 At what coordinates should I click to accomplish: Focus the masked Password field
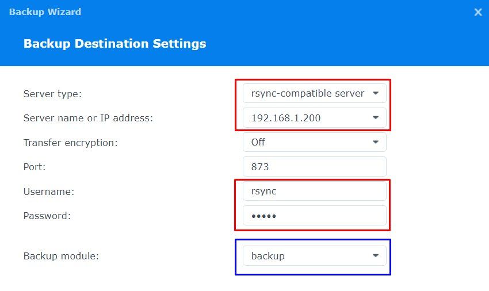(314, 216)
